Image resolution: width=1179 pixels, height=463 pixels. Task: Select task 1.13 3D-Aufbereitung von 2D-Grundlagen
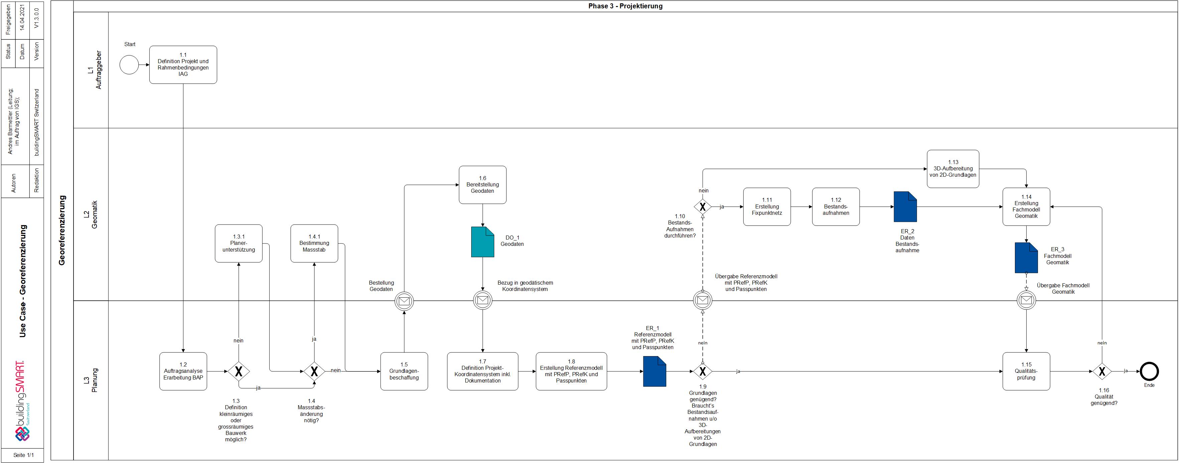(x=953, y=169)
